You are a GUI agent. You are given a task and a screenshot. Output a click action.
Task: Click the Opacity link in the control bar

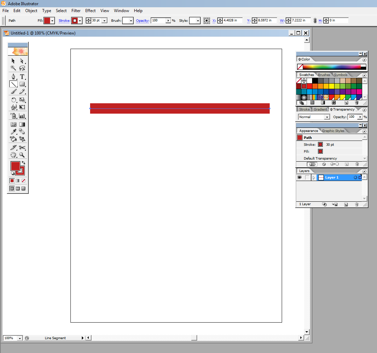[x=142, y=21]
